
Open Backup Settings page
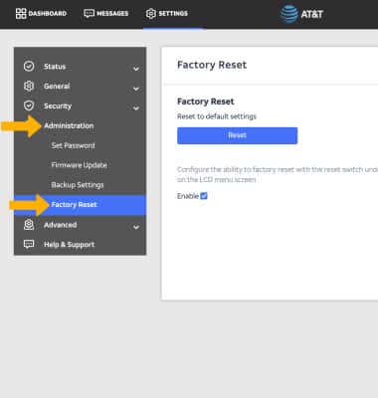pyautogui.click(x=78, y=185)
